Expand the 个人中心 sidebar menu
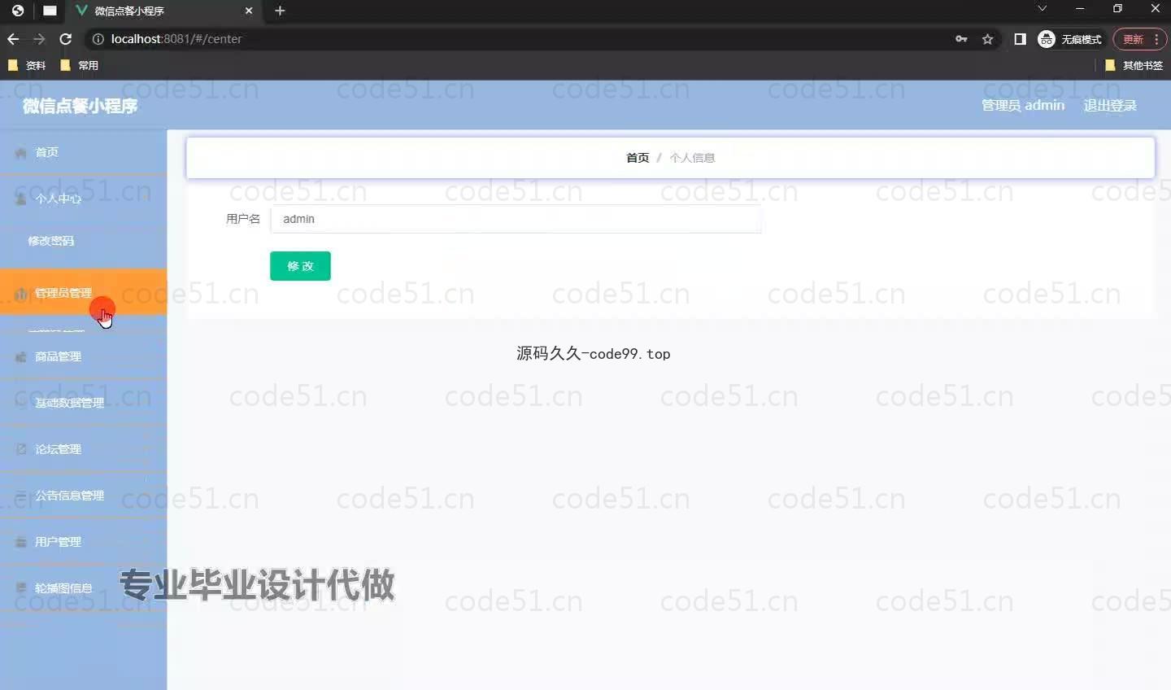Screen dimensions: 1171x690 83,199
